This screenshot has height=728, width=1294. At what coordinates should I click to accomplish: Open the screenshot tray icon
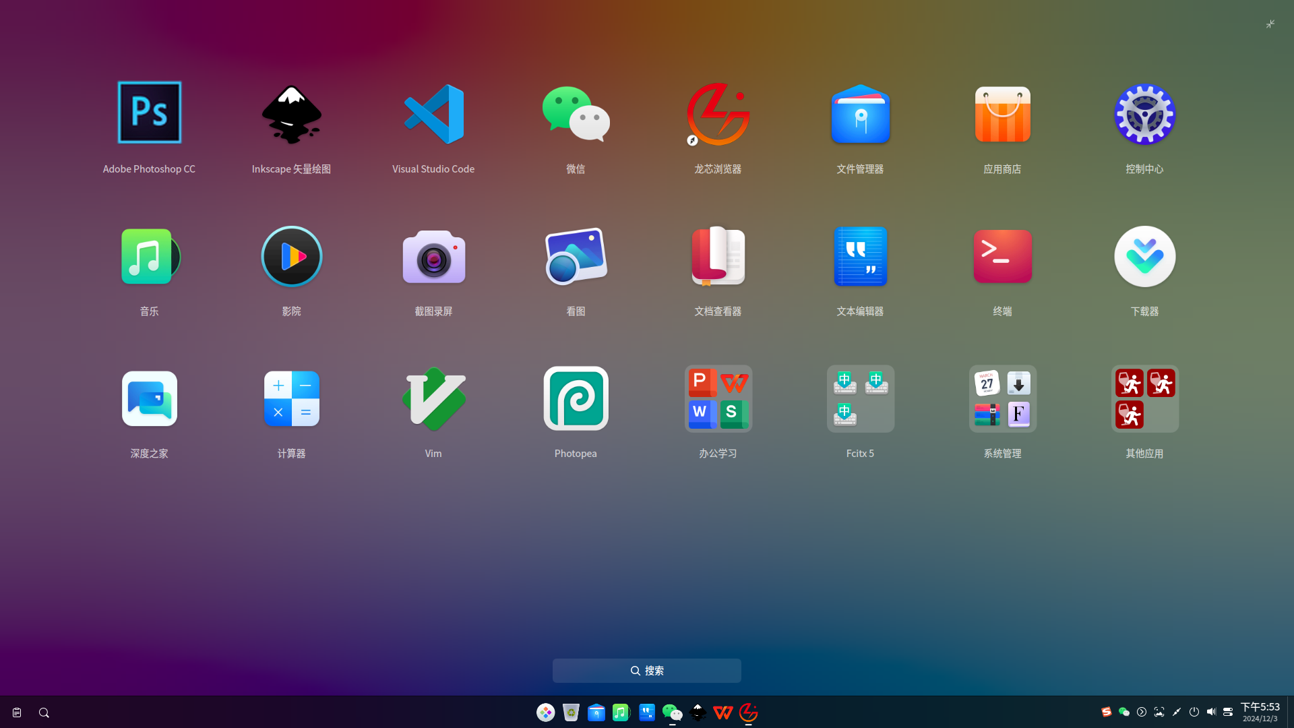point(1159,712)
